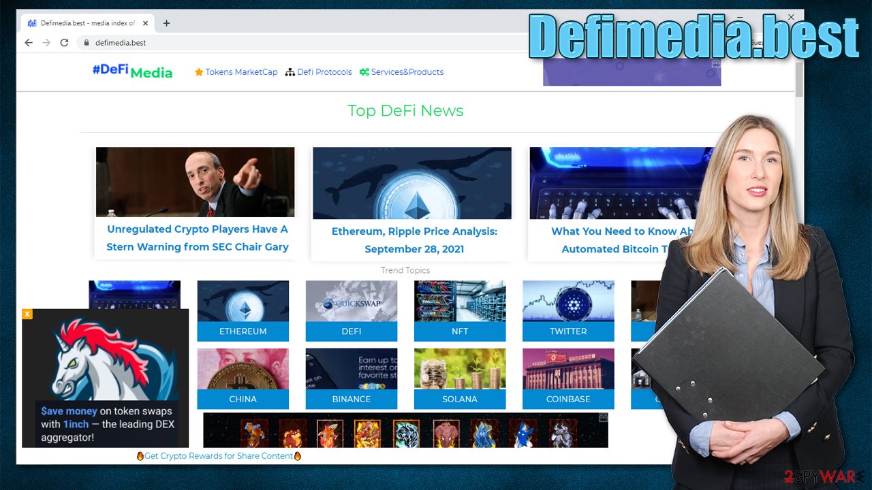Image resolution: width=872 pixels, height=490 pixels.
Task: Click the Defimedia.best tab favicon
Action: point(32,23)
